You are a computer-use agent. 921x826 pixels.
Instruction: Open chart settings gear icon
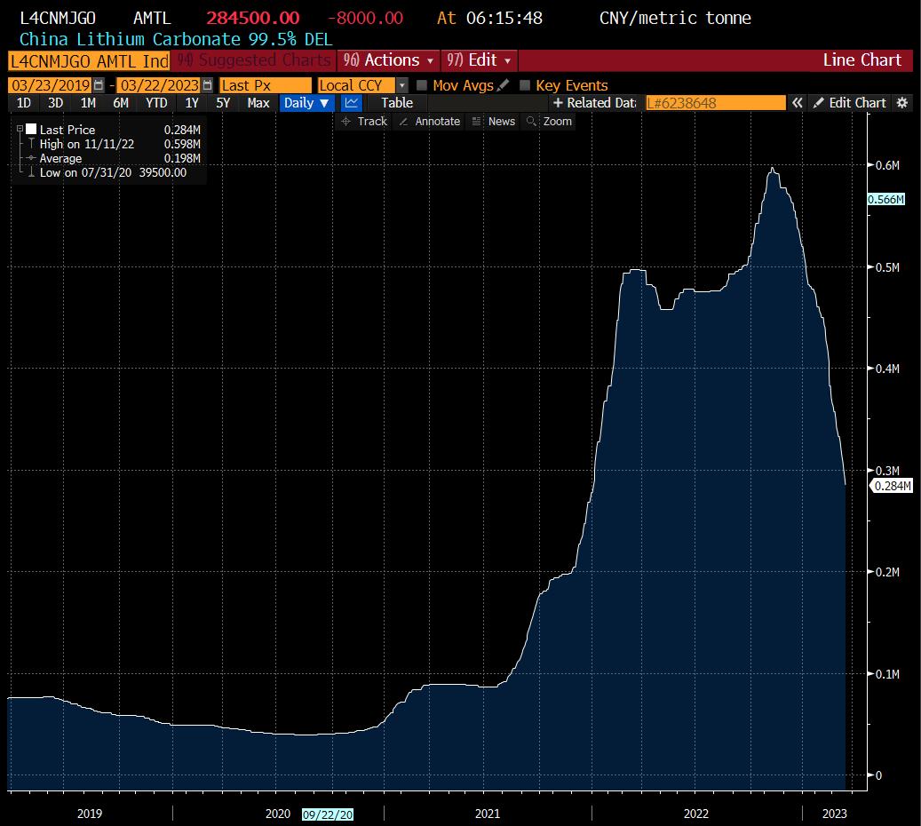[x=902, y=103]
